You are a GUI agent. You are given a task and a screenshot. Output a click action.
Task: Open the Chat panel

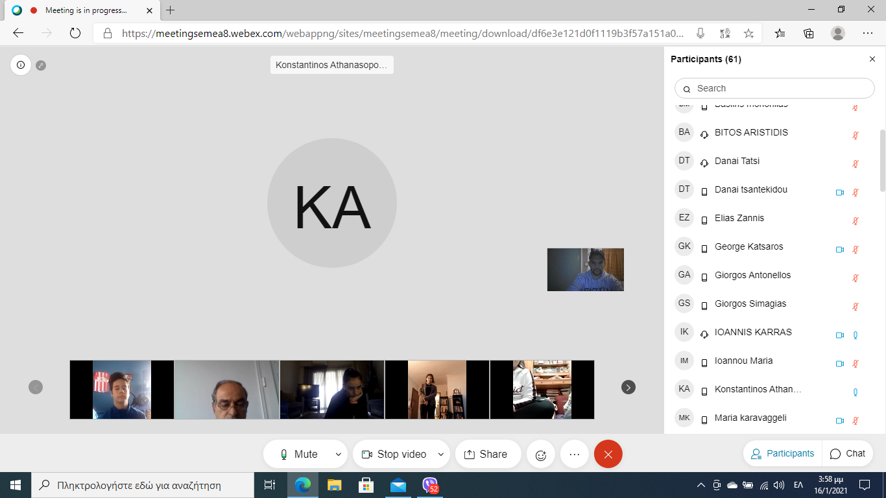click(848, 453)
